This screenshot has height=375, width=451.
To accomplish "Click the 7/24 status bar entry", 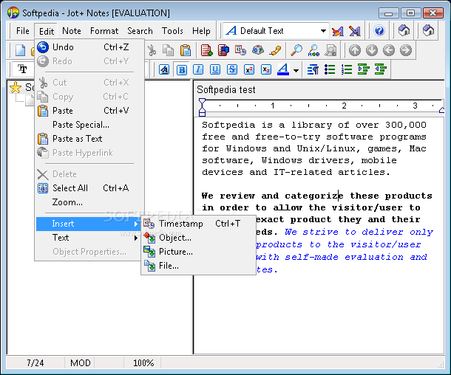I will (x=35, y=363).
